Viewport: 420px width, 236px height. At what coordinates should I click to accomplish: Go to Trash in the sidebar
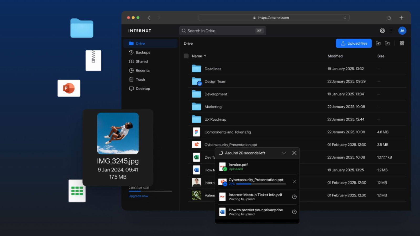[x=140, y=80]
